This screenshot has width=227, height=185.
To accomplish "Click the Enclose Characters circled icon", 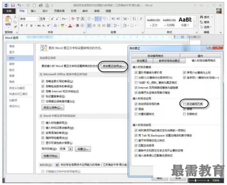I will 83,26.
